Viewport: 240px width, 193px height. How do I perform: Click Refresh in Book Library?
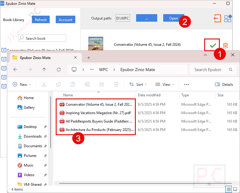coord(41,20)
